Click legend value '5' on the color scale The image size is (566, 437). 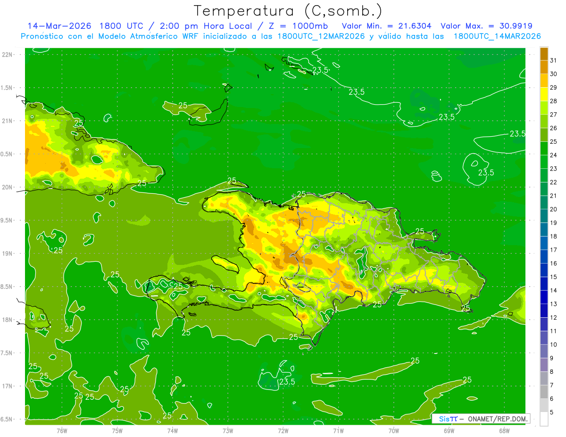coord(552,412)
